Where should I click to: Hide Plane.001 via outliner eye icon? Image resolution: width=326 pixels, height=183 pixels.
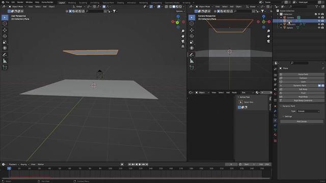click(x=319, y=24)
